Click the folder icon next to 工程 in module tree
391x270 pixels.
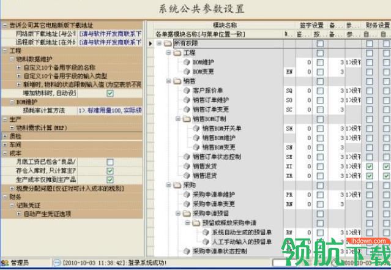click(x=177, y=53)
